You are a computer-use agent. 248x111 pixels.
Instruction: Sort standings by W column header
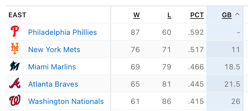tap(137, 15)
